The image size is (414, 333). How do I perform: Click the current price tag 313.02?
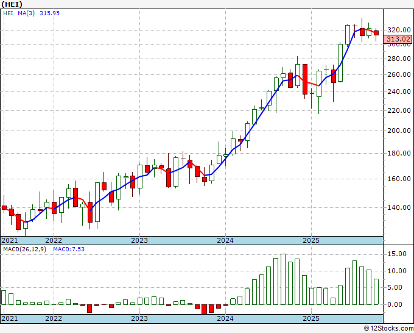(x=398, y=39)
